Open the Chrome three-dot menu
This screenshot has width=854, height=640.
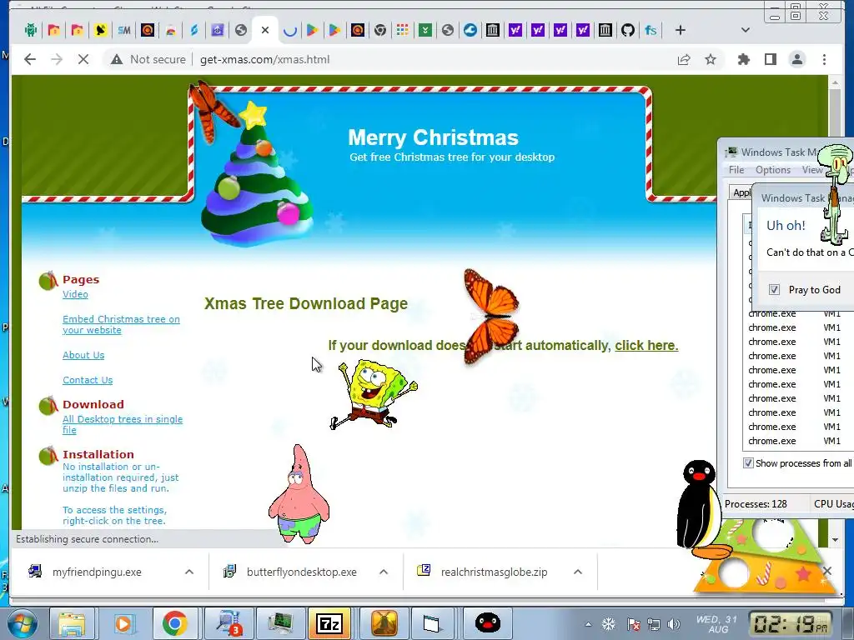click(824, 59)
